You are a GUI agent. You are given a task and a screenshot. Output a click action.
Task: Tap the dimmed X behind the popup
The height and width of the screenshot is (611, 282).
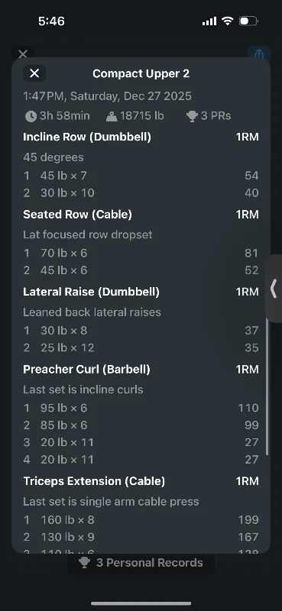tap(23, 53)
